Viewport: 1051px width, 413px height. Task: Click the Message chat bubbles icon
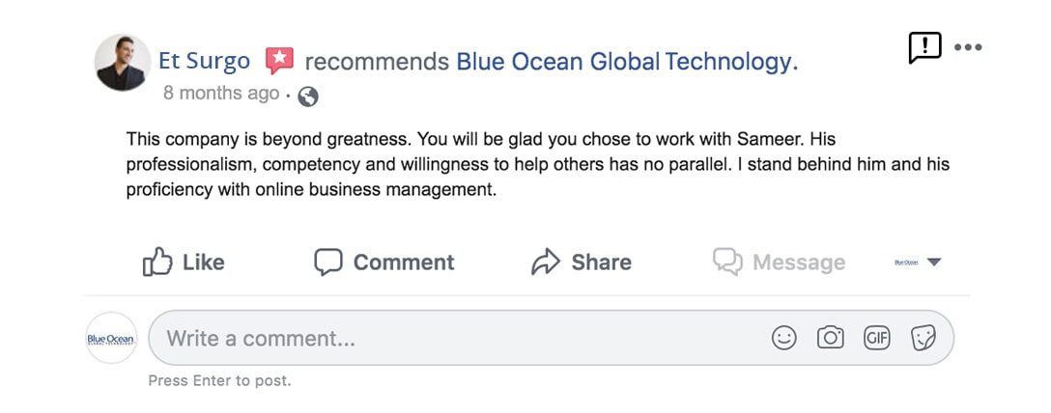(x=727, y=262)
